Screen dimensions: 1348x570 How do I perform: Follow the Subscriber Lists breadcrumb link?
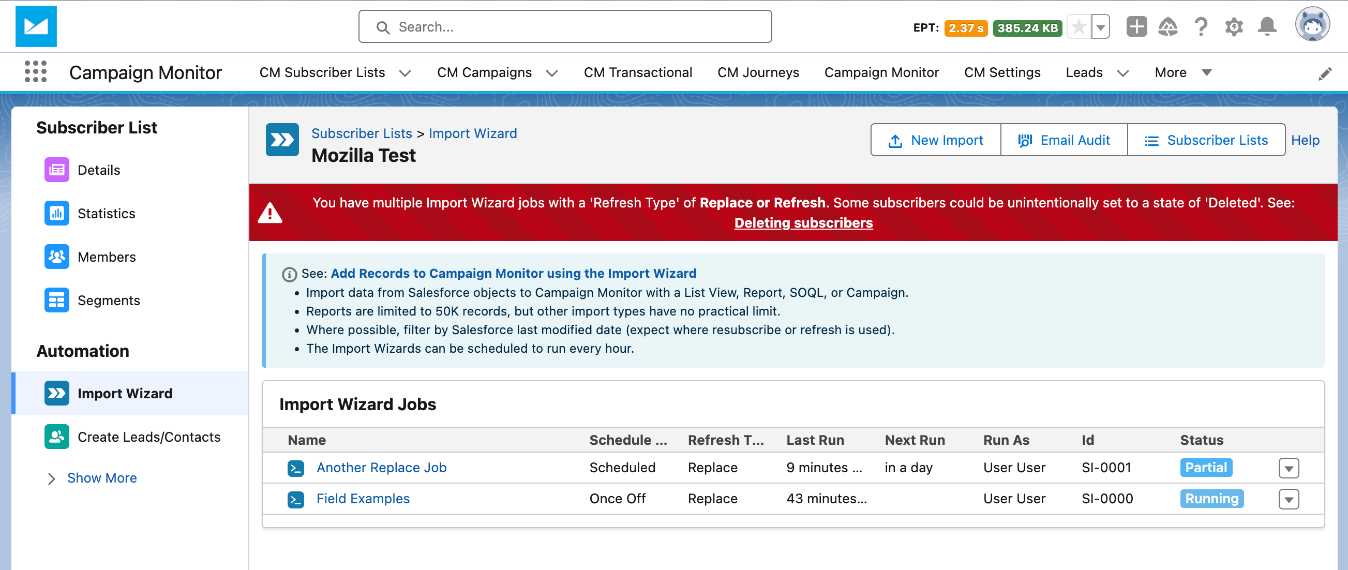[x=362, y=133]
